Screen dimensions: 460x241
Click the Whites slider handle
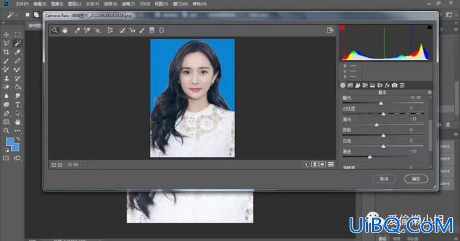(383, 146)
